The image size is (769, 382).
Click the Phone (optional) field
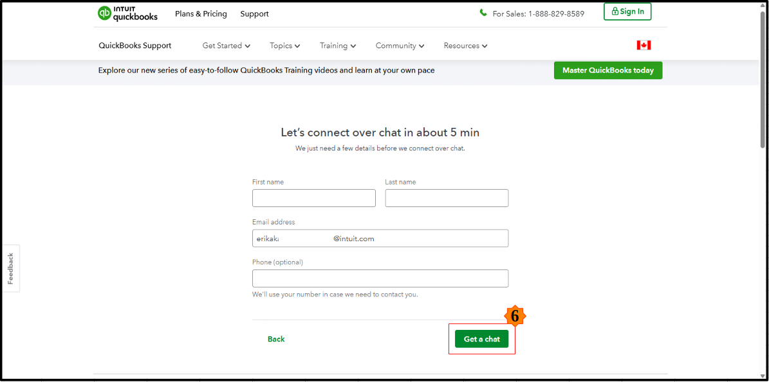tap(380, 278)
